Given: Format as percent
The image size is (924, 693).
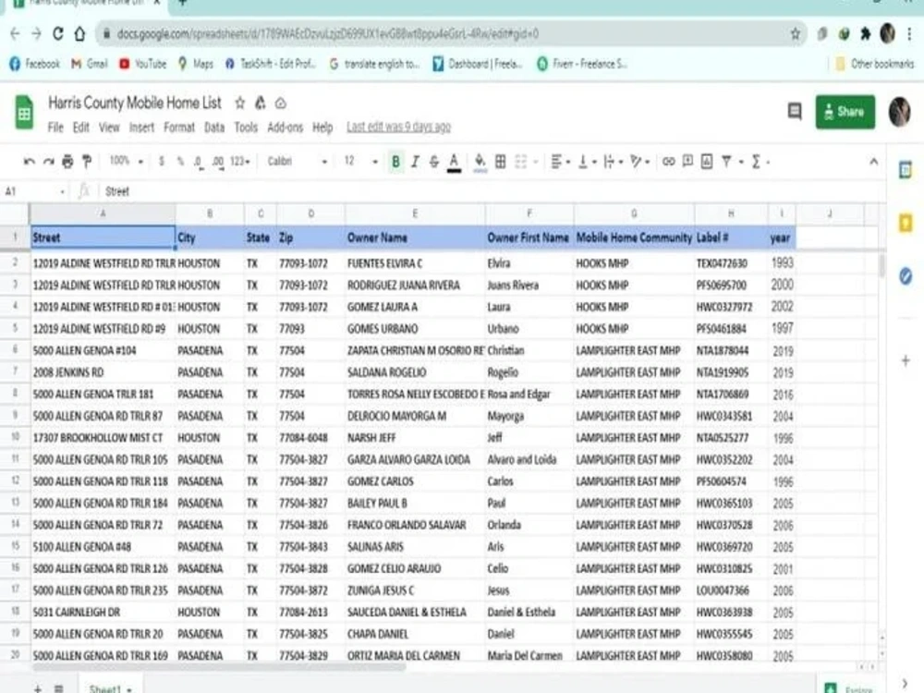Looking at the screenshot, I should click(180, 162).
